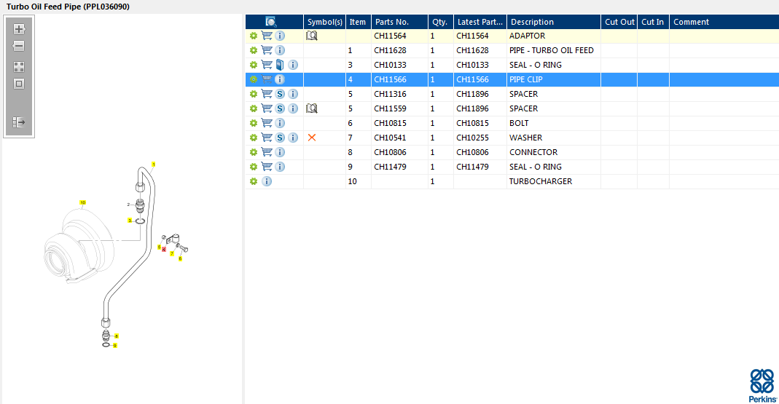The height and width of the screenshot is (404, 779).
Task: Click the red callout 4 on diagram
Action: click(164, 250)
